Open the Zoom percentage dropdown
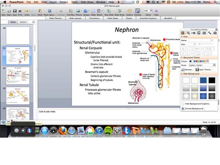The image size is (220, 165). (151, 11)
